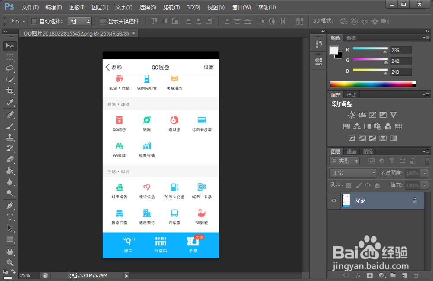
Task: Open the Layers panel options menu
Action: [x=426, y=151]
